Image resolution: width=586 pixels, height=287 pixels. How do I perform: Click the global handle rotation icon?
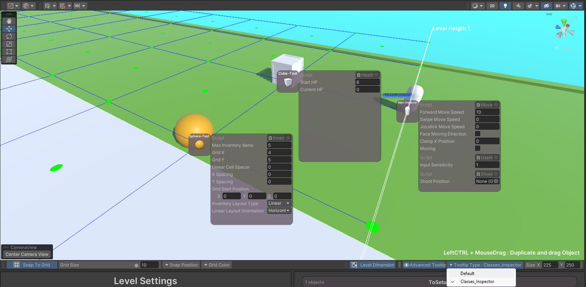tap(26, 6)
